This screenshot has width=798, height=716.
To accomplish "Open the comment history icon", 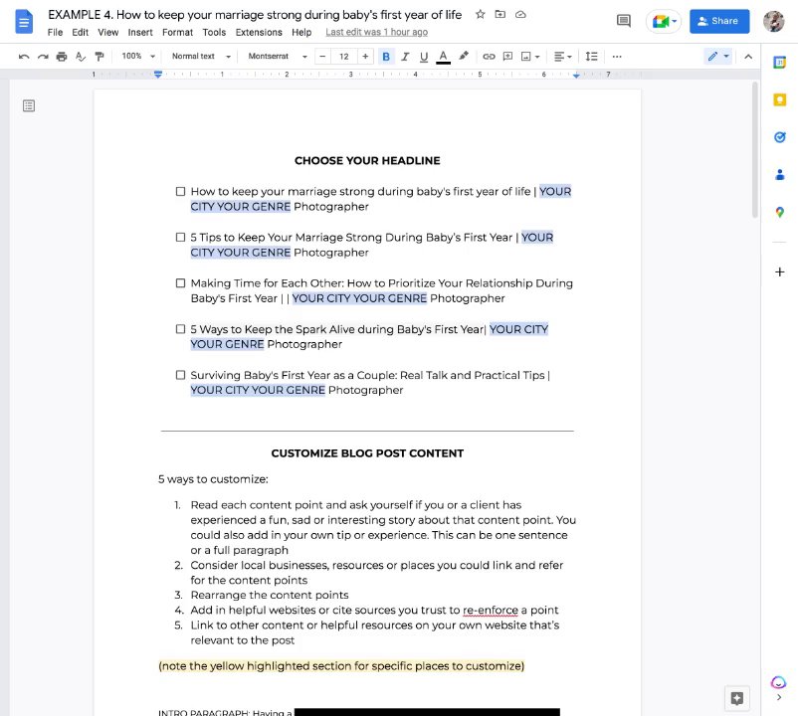I will [624, 21].
